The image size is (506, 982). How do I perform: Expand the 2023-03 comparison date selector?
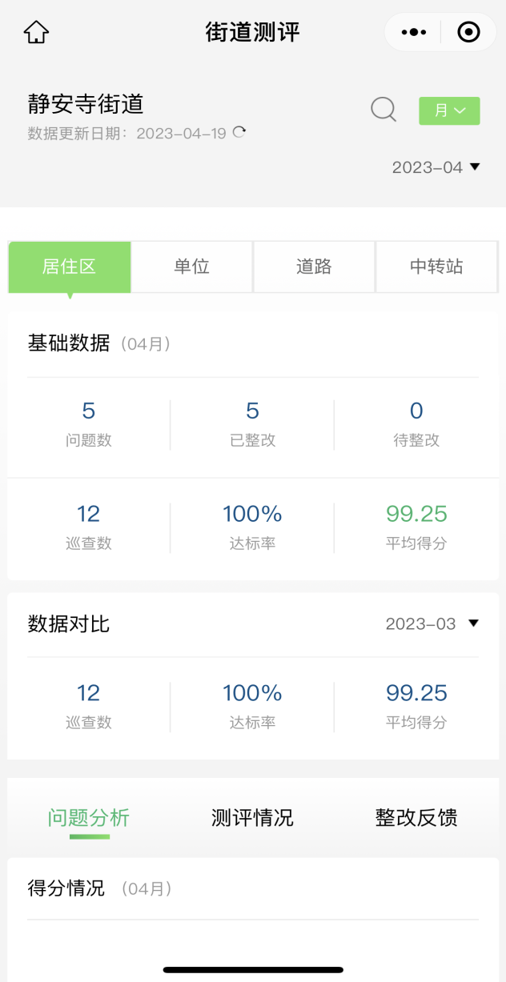click(432, 623)
